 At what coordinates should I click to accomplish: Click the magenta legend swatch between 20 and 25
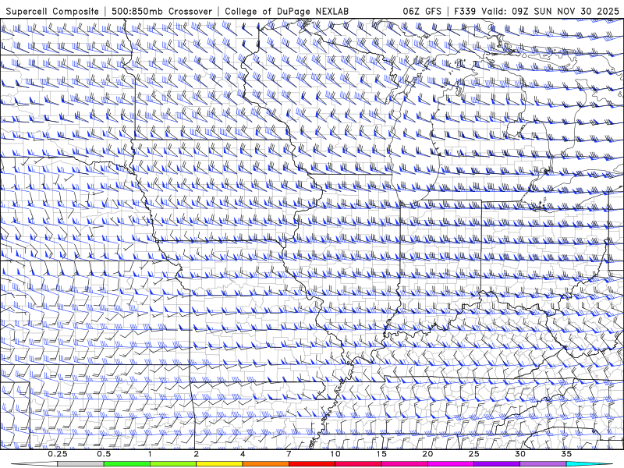click(x=451, y=464)
